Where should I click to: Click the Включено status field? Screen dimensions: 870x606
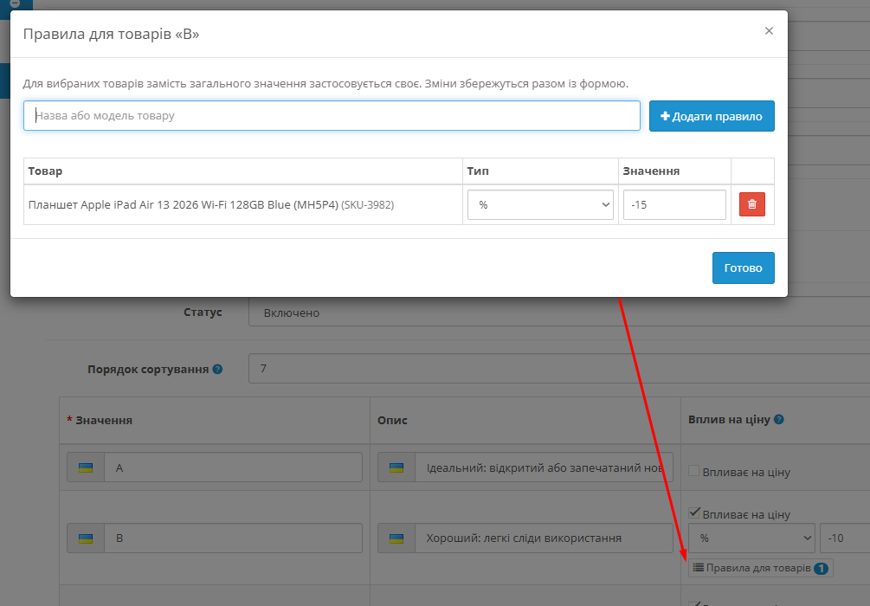[x=559, y=313]
